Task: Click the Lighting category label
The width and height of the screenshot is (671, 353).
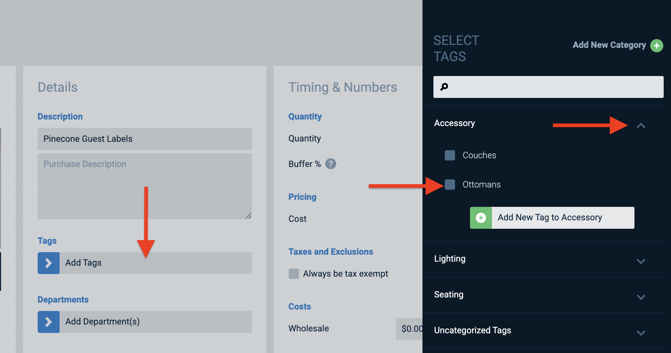Action: [450, 259]
